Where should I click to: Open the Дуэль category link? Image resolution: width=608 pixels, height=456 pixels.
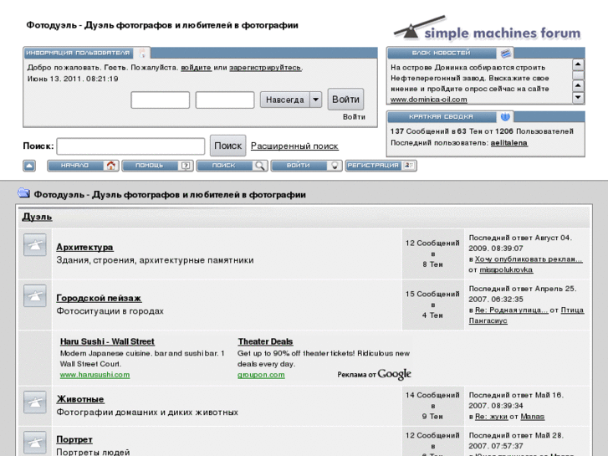coord(37,217)
